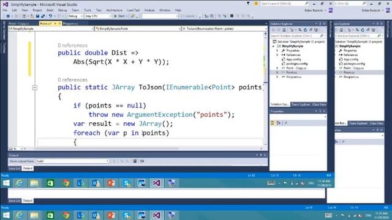Select packages.config in front Solution Explorer
The image size is (392, 220).
pos(296,64)
